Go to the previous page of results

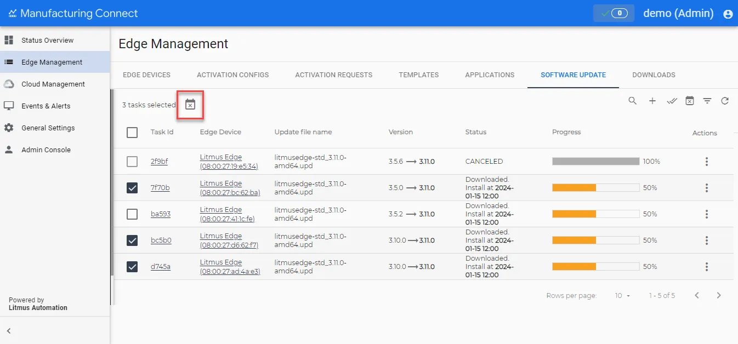[697, 295]
